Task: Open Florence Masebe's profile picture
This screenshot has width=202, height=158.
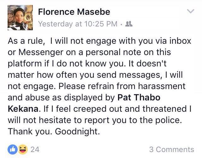Action: (x=20, y=18)
